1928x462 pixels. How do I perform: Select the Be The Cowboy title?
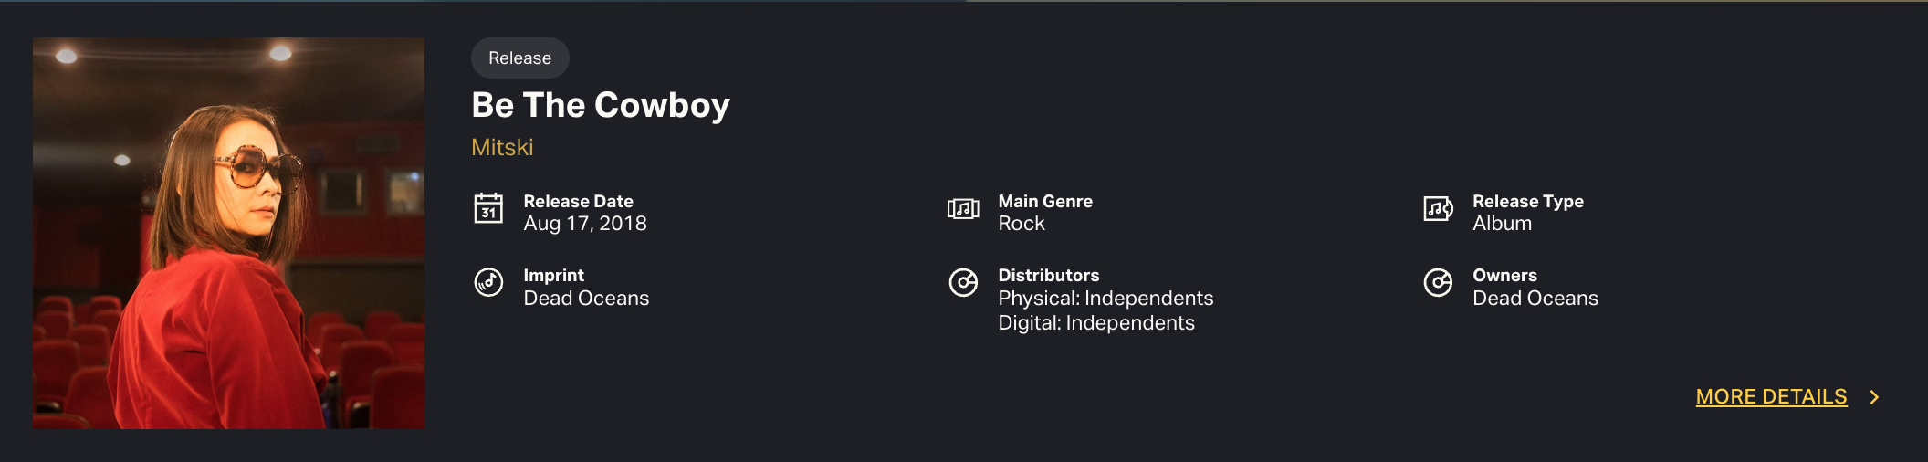point(601,105)
